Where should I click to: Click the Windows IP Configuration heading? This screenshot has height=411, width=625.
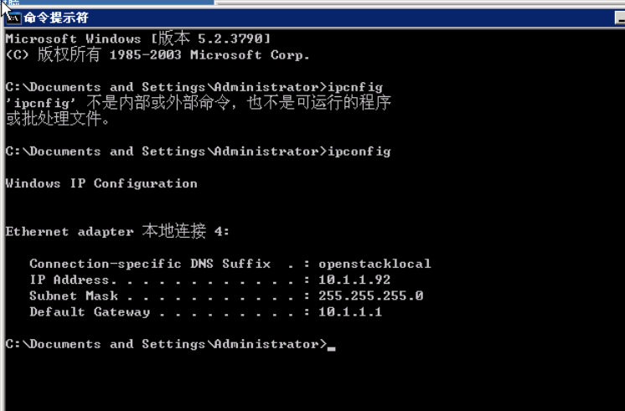pos(101,183)
